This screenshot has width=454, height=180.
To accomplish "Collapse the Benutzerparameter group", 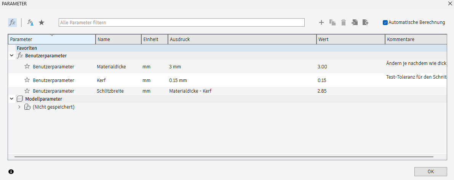I will coord(11,56).
